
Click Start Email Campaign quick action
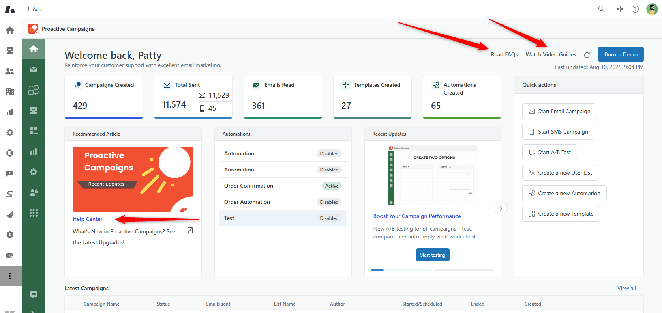[559, 111]
